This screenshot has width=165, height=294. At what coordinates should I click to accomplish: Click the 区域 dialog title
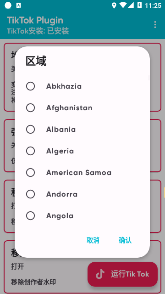click(36, 61)
